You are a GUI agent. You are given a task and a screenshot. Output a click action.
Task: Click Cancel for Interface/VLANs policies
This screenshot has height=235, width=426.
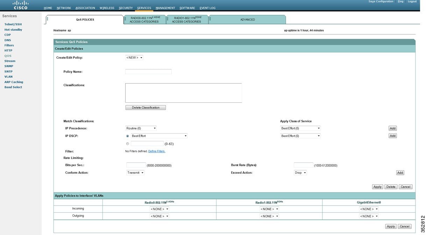click(x=405, y=226)
